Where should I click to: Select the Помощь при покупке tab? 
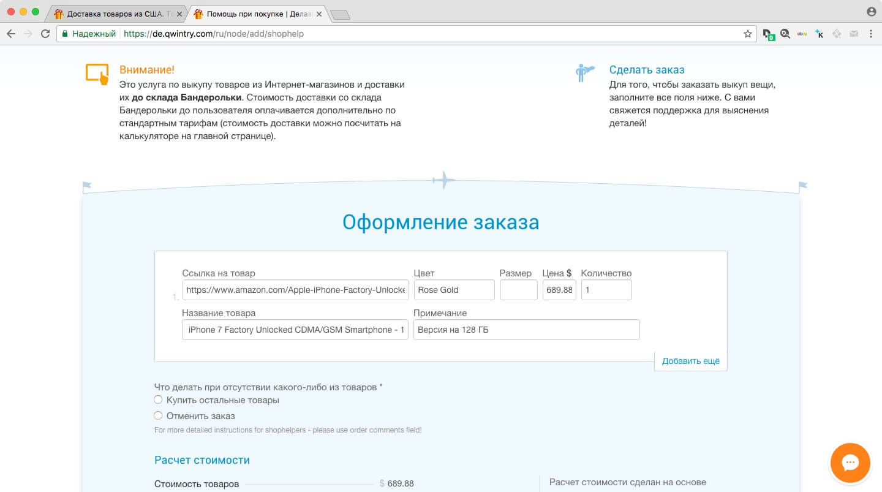pos(258,13)
